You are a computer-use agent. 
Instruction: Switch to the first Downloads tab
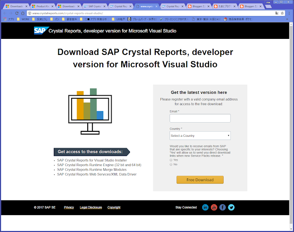pyautogui.click(x=16, y=6)
